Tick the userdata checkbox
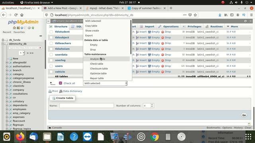The width and height of the screenshot is (255, 143). [x=51, y=55]
